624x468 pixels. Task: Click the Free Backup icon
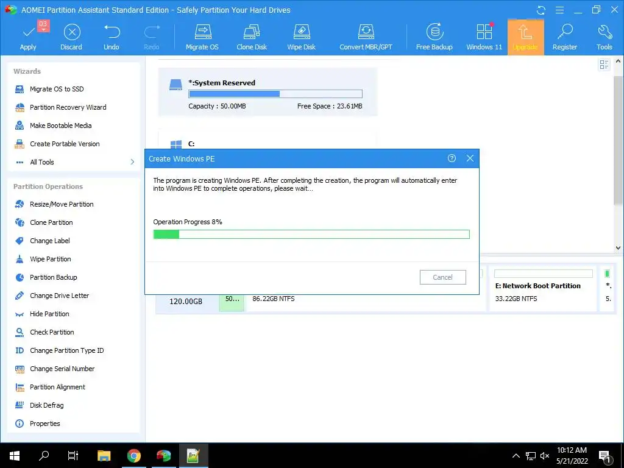(x=434, y=32)
